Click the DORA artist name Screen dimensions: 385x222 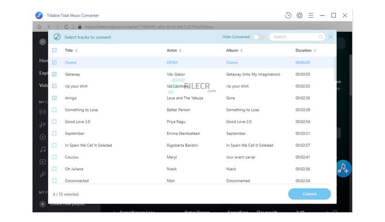(x=172, y=62)
